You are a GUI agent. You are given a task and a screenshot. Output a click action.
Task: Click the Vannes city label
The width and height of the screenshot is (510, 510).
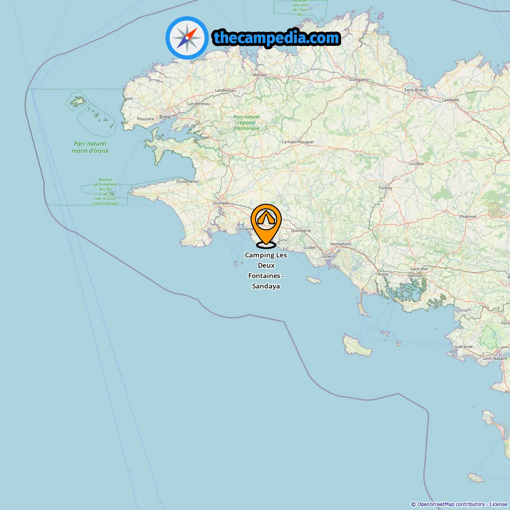click(416, 275)
